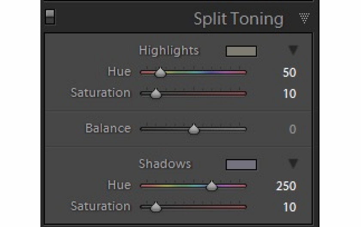Image resolution: width=361 pixels, height=227 pixels.
Task: Collapse the Split Toning panel with header triangle
Action: tap(304, 18)
